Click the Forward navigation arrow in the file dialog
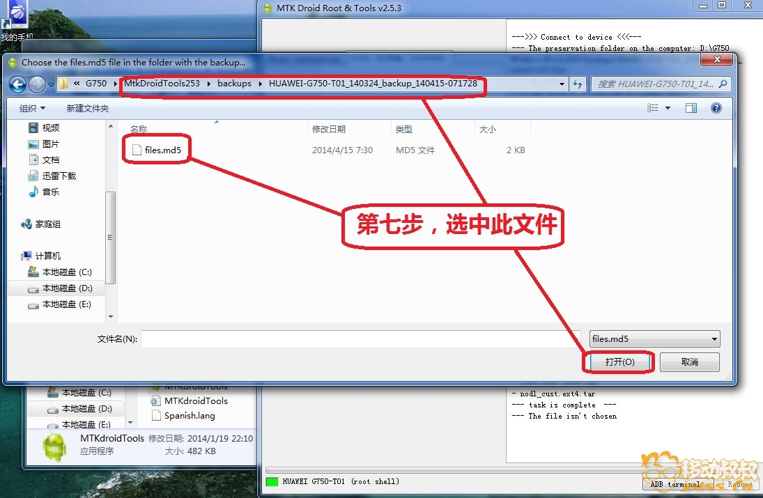Screen dimensions: 763x498 (x=37, y=84)
